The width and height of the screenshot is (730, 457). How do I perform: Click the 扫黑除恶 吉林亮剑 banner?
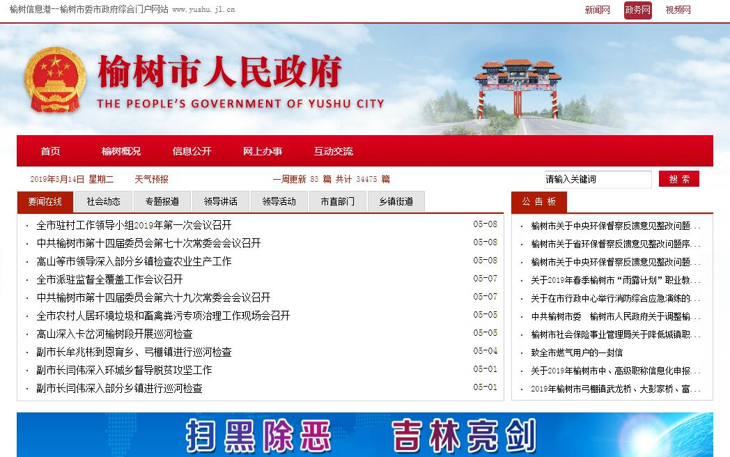(x=364, y=435)
